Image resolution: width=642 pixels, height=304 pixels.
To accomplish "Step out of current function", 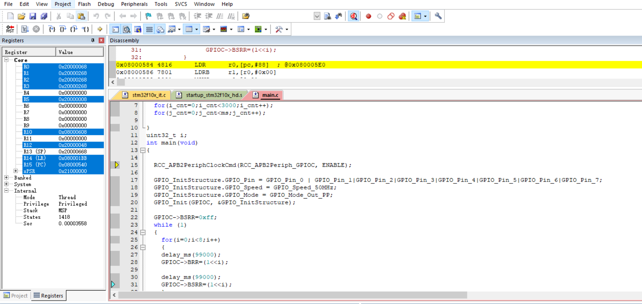I will 74,29.
